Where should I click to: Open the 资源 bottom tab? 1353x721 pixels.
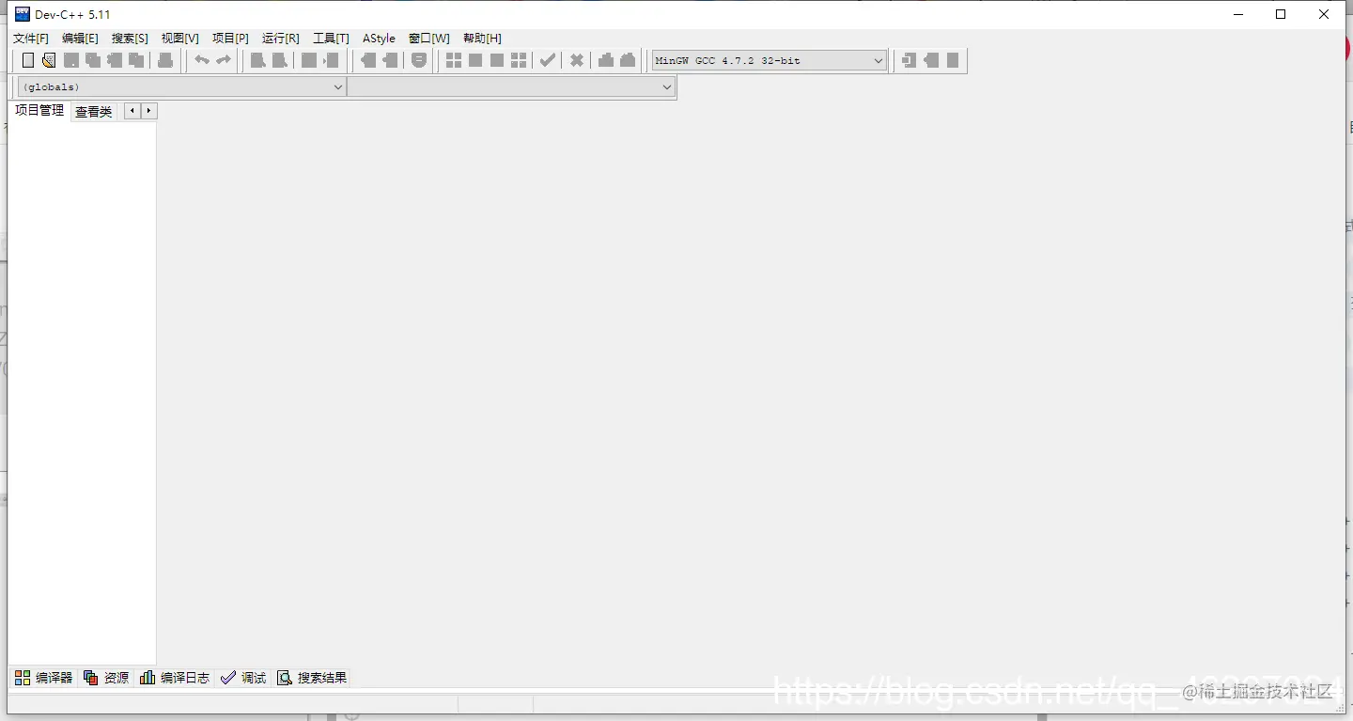(106, 678)
